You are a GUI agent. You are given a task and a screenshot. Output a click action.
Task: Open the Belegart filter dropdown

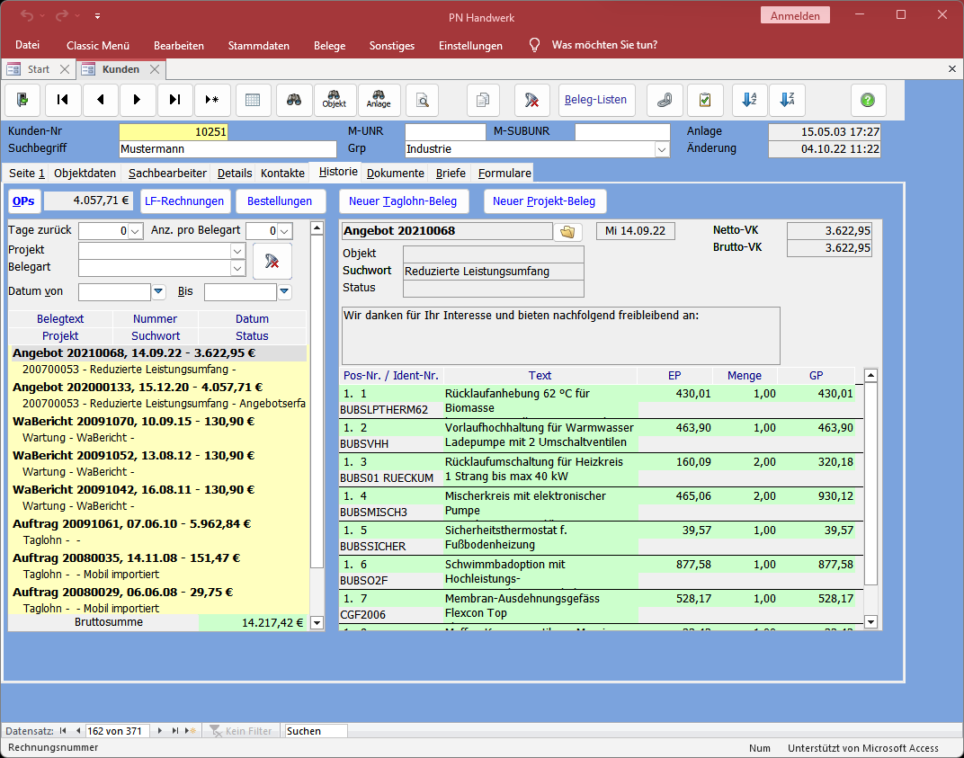pyautogui.click(x=237, y=268)
